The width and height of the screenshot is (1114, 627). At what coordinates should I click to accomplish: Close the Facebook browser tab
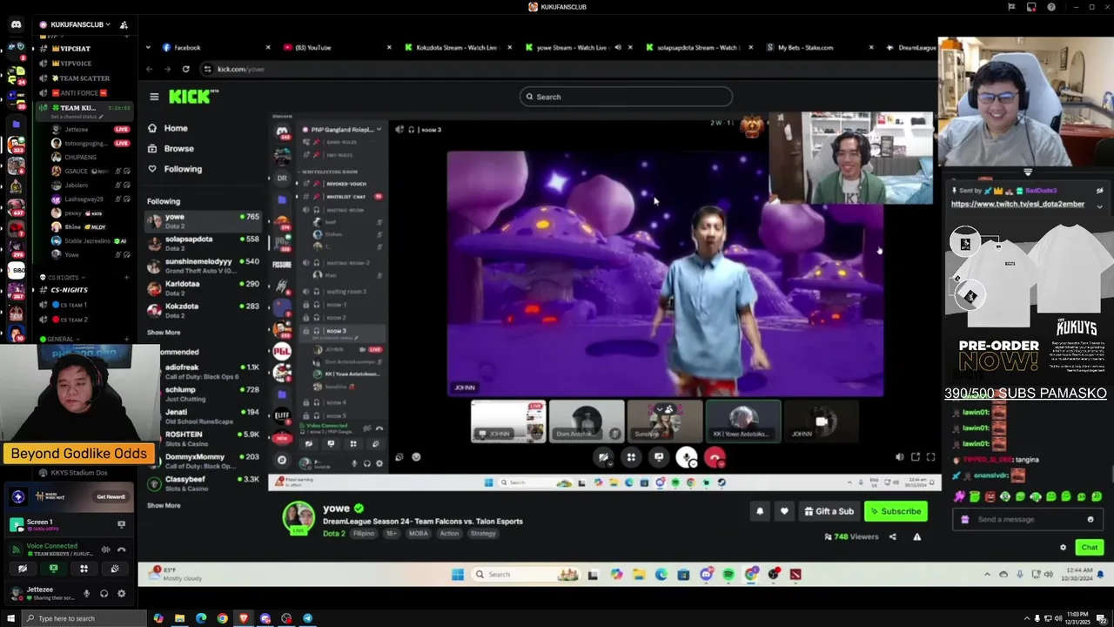[x=268, y=48]
